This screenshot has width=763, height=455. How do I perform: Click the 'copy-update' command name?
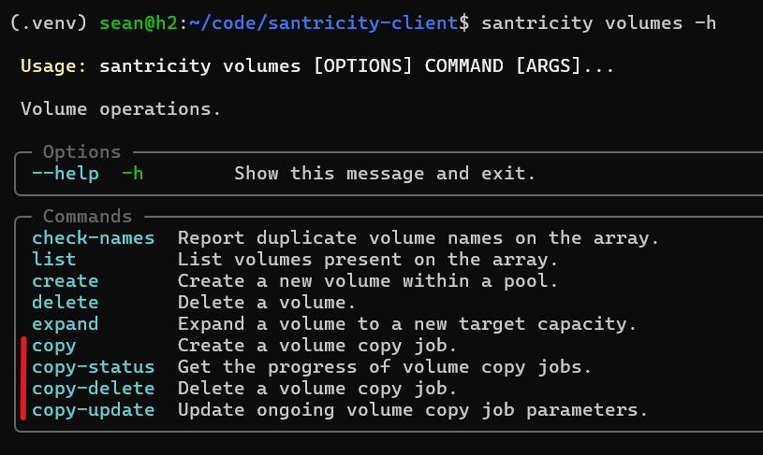click(94, 410)
